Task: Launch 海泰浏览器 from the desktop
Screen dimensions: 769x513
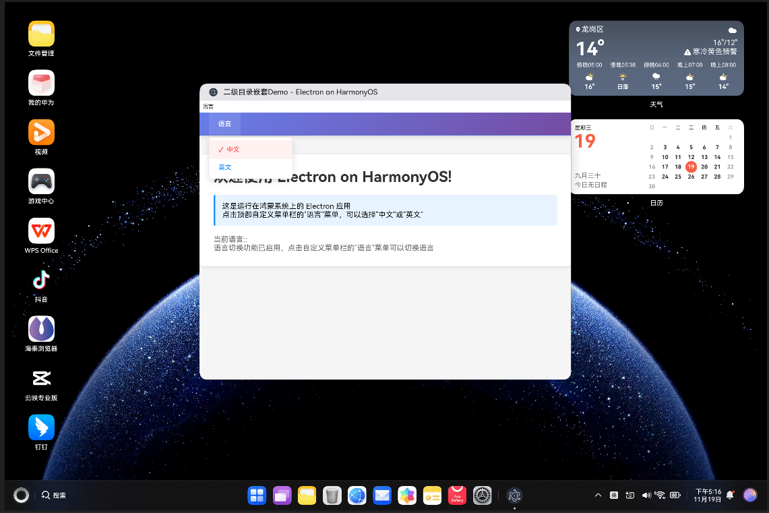Action: click(41, 329)
